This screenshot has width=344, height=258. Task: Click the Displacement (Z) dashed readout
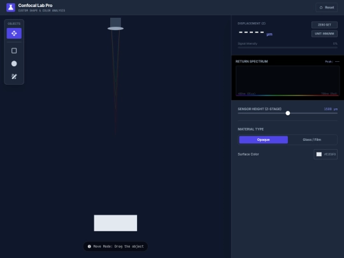tap(252, 32)
